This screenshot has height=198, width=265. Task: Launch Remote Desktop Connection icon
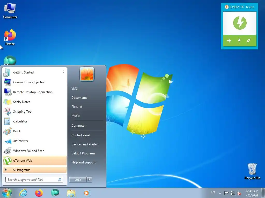(x=8, y=92)
